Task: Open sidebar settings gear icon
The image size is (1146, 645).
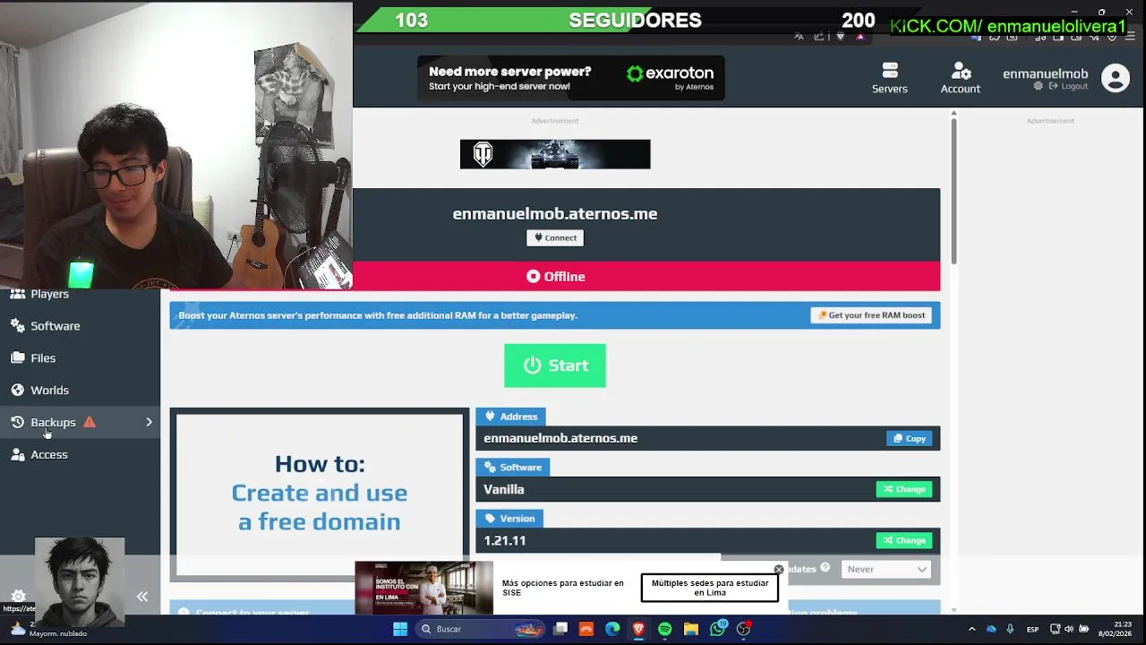Action: (x=18, y=597)
